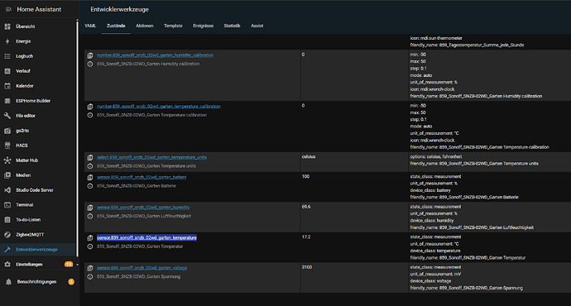Click attribute device_class: battery
The image size is (571, 306).
430,191
